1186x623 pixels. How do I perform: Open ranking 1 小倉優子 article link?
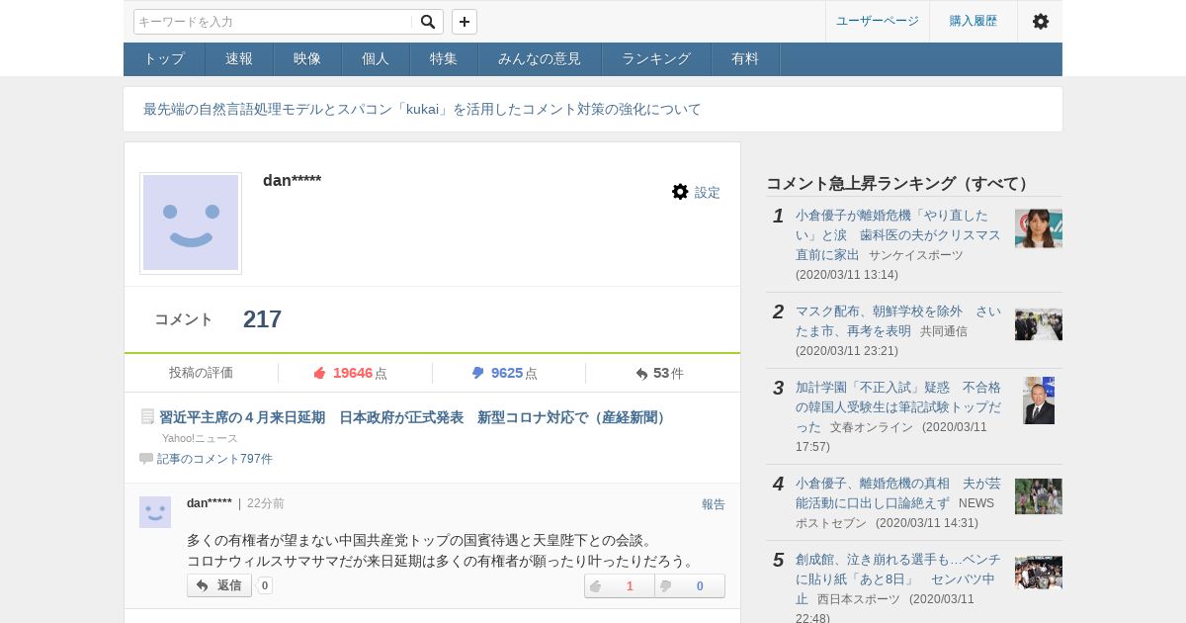point(897,234)
